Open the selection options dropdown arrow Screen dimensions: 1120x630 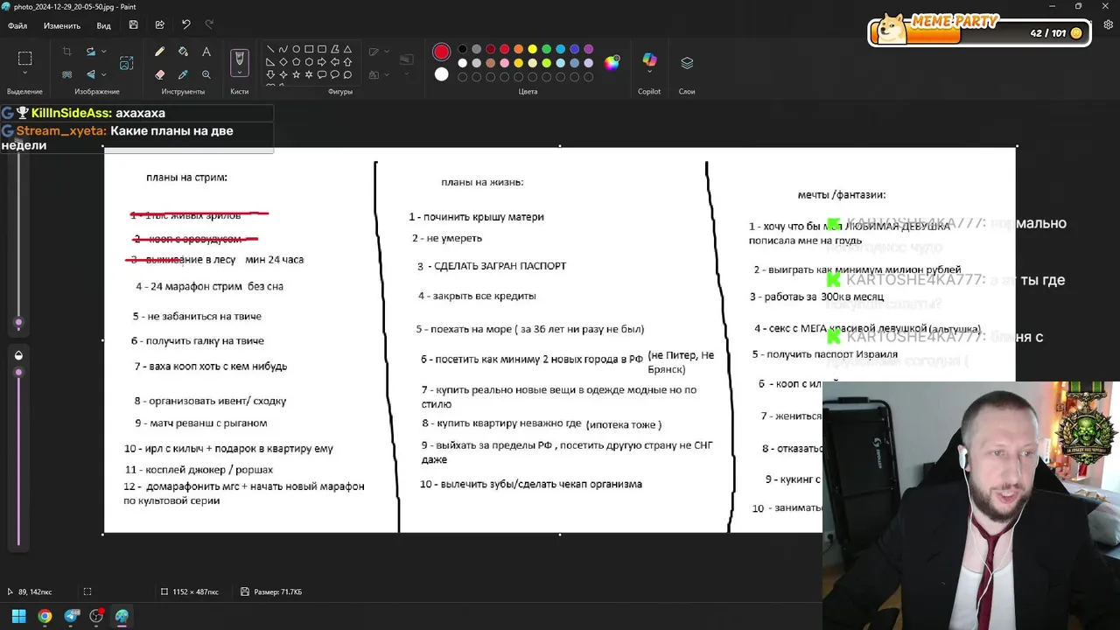pos(24,74)
